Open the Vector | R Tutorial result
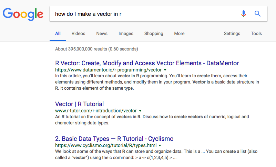The height and width of the screenshot is (167, 276). [x=79, y=104]
